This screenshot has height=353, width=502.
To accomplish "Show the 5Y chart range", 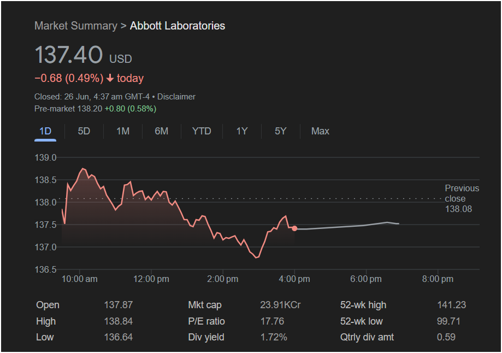I will click(x=280, y=131).
